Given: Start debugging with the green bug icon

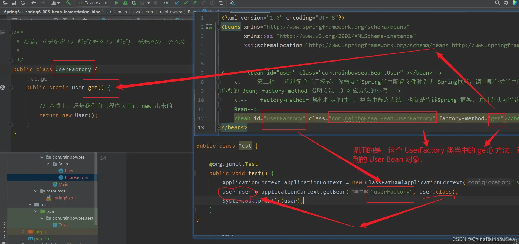Looking at the screenshot, I should (125, 3).
